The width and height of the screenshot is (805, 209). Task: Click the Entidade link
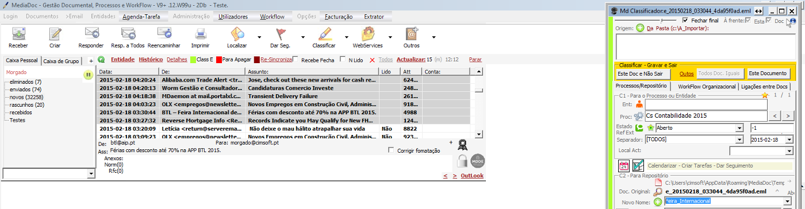point(122,59)
